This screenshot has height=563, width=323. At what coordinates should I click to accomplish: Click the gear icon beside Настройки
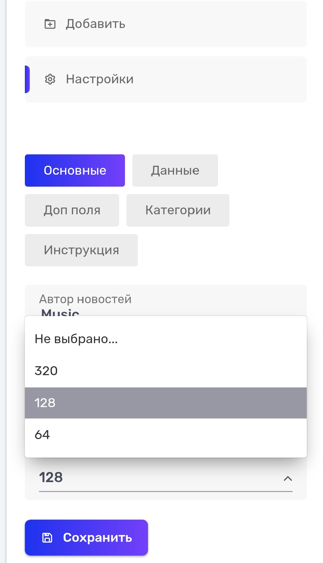[50, 79]
